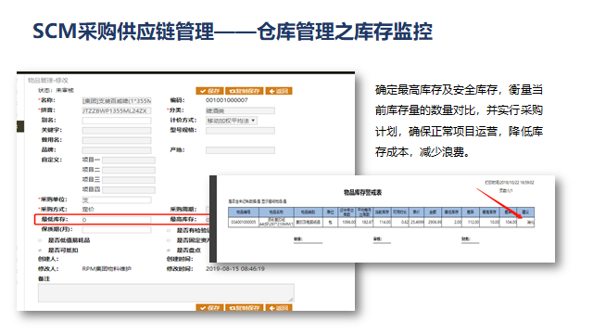The height and width of the screenshot is (334, 593).
Task: Click the 备注 remarks text area
Action: coord(166,293)
